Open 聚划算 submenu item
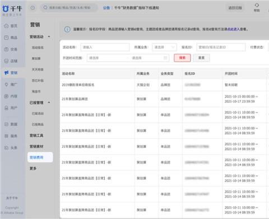This screenshot has width=269, height=219. [x=36, y=59]
